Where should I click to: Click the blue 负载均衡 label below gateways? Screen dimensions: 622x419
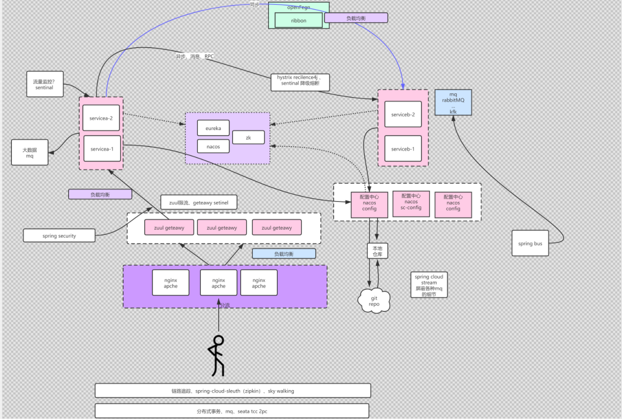(284, 253)
